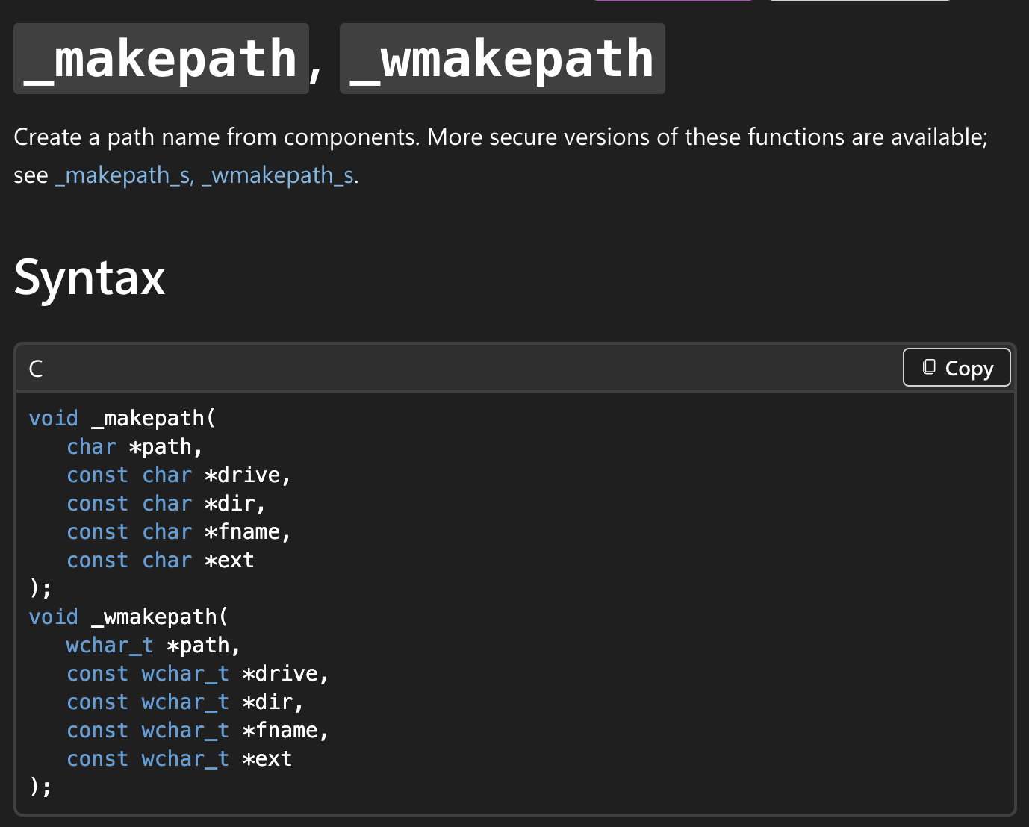The height and width of the screenshot is (827, 1029).
Task: Click the _wmakepath title code label
Action: coord(503,59)
